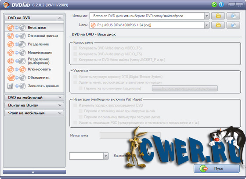This screenshot has width=246, height=179.
Task: Click the green checkmark icon in the title bar
Action: tap(214, 5)
